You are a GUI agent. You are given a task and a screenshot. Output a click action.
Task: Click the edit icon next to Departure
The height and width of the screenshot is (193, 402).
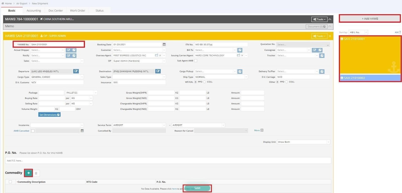76,71
